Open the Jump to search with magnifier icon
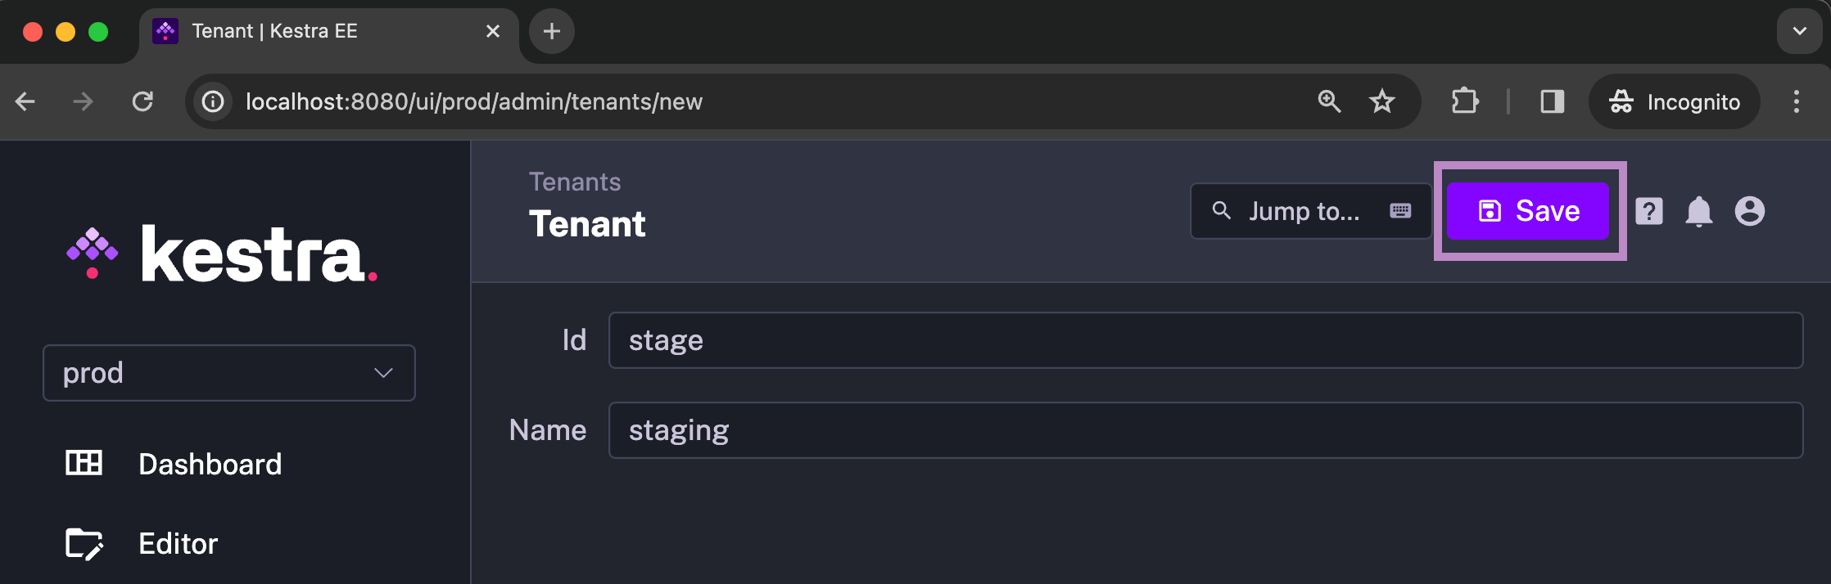Screen dimensions: 1831x584 (1222, 211)
